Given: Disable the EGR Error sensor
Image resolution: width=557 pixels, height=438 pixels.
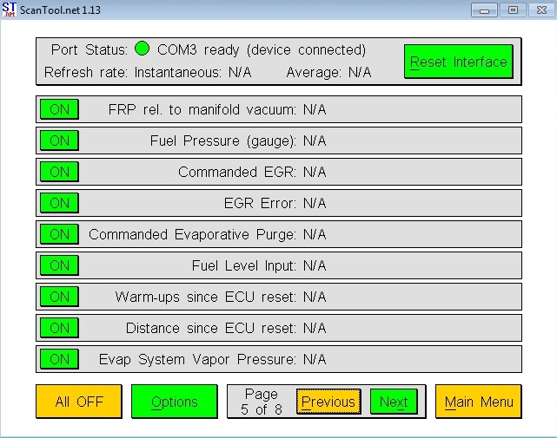Looking at the screenshot, I should [x=59, y=203].
